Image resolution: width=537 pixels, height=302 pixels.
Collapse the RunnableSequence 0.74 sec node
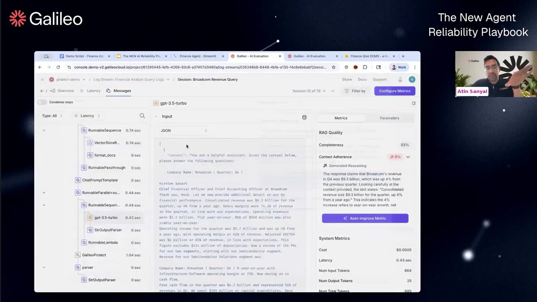point(44,130)
